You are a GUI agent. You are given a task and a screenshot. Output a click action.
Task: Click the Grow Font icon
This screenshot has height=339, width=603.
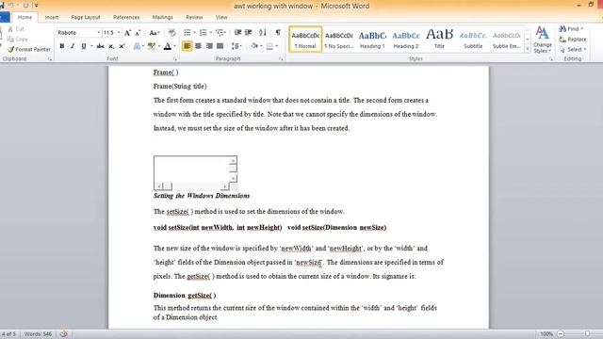128,33
